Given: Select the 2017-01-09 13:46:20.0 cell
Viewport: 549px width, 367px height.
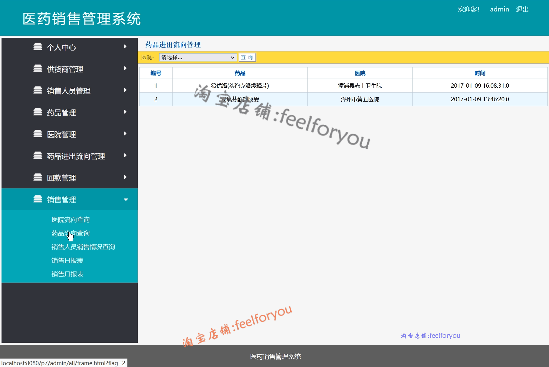Looking at the screenshot, I should [480, 99].
